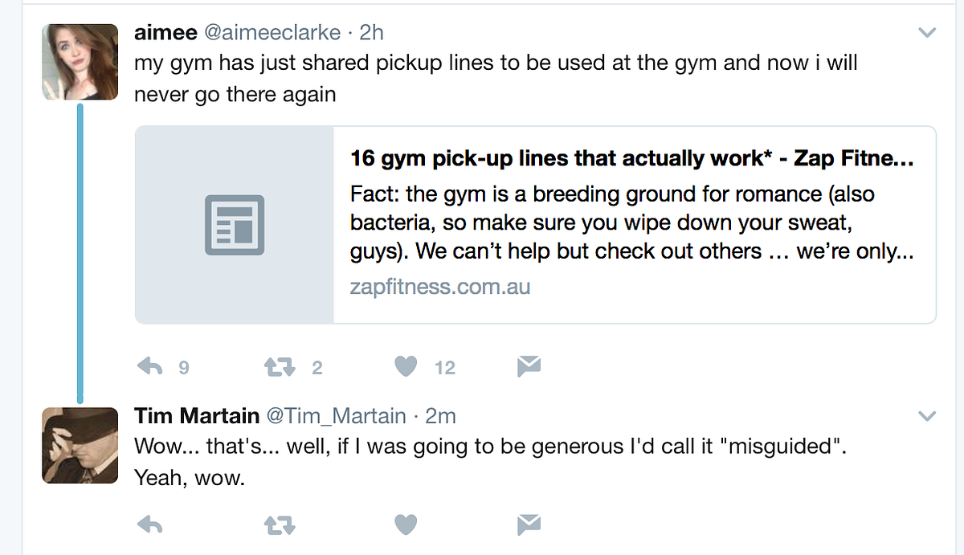Expand the more options chevron on aimee's tweet
Viewport: 964px width, 555px height.
tap(927, 33)
